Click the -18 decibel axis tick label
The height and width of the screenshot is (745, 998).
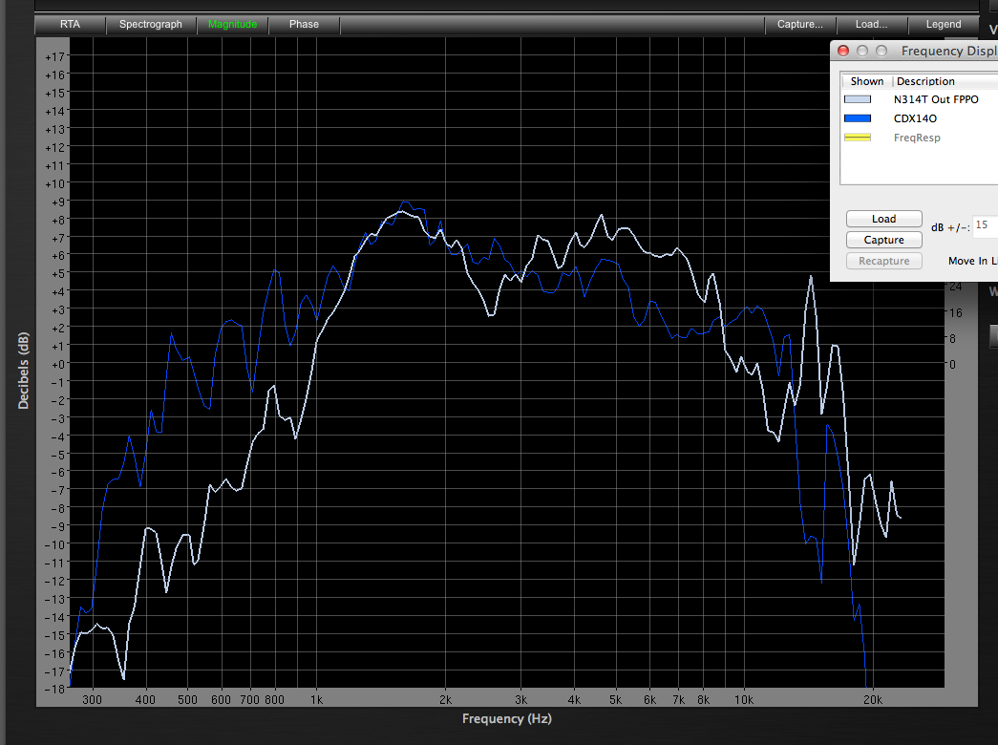pos(54,689)
